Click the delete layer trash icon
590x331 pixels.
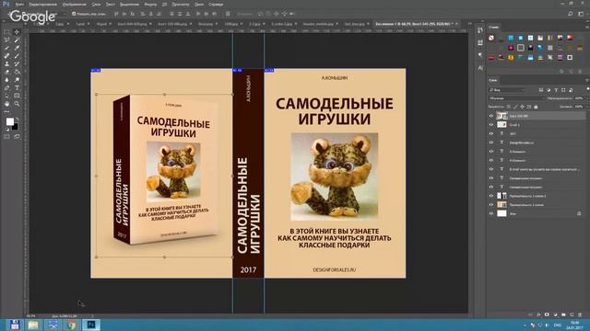(580, 314)
